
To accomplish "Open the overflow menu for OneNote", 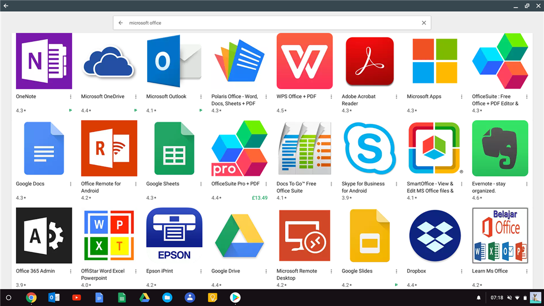I will click(71, 97).
